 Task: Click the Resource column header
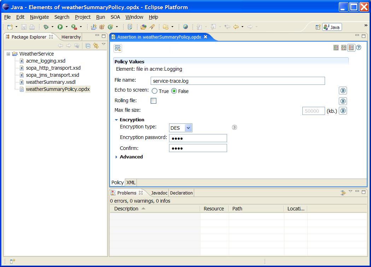click(214, 209)
